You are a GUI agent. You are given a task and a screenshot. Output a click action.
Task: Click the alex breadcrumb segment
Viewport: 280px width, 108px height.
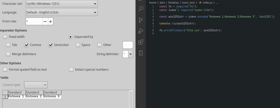pos(162,3)
